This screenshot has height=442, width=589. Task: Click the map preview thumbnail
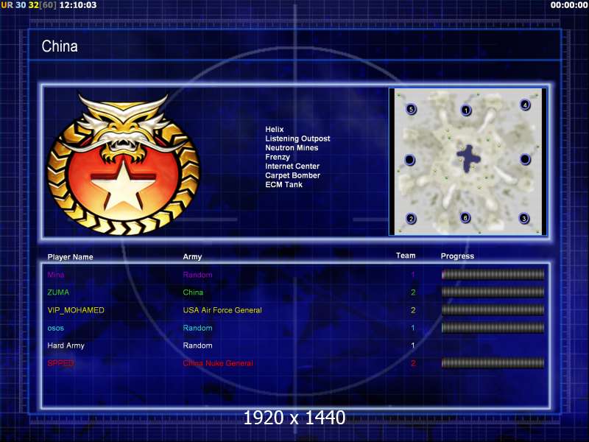(x=468, y=162)
